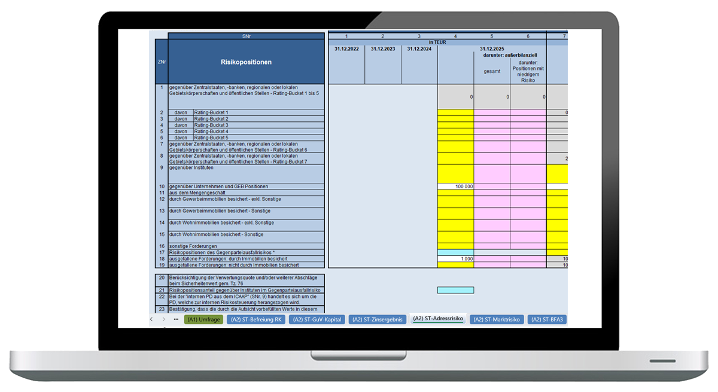The width and height of the screenshot is (718, 392).
Task: Switch to the (A1) Umfrage sheet tab
Action: click(203, 320)
